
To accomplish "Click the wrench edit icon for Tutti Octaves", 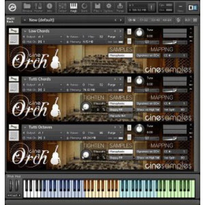I will point(14,127).
